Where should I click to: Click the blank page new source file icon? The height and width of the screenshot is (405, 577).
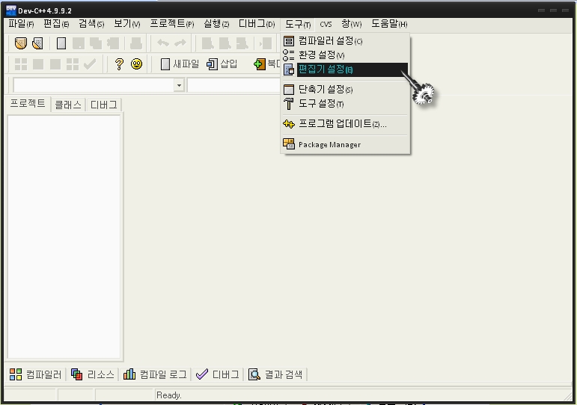pyautogui.click(x=61, y=43)
